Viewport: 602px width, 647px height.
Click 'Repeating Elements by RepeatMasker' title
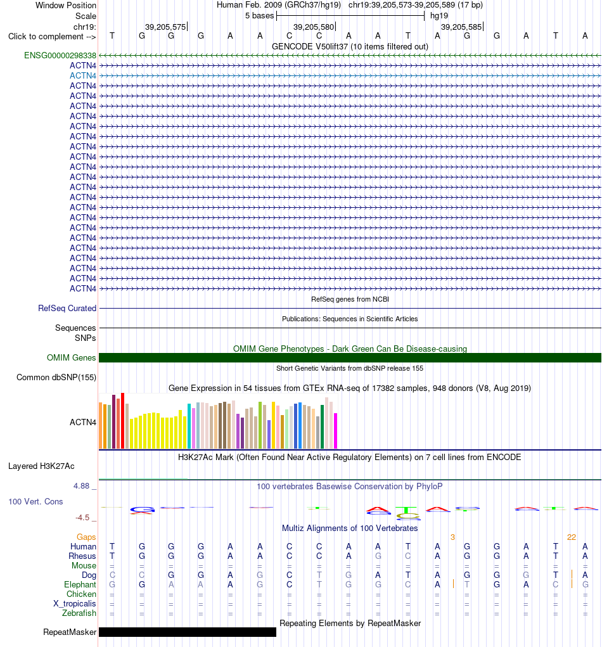(x=350, y=623)
